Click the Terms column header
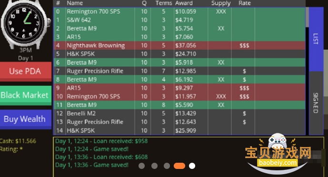328x177 pixels. 164,3
